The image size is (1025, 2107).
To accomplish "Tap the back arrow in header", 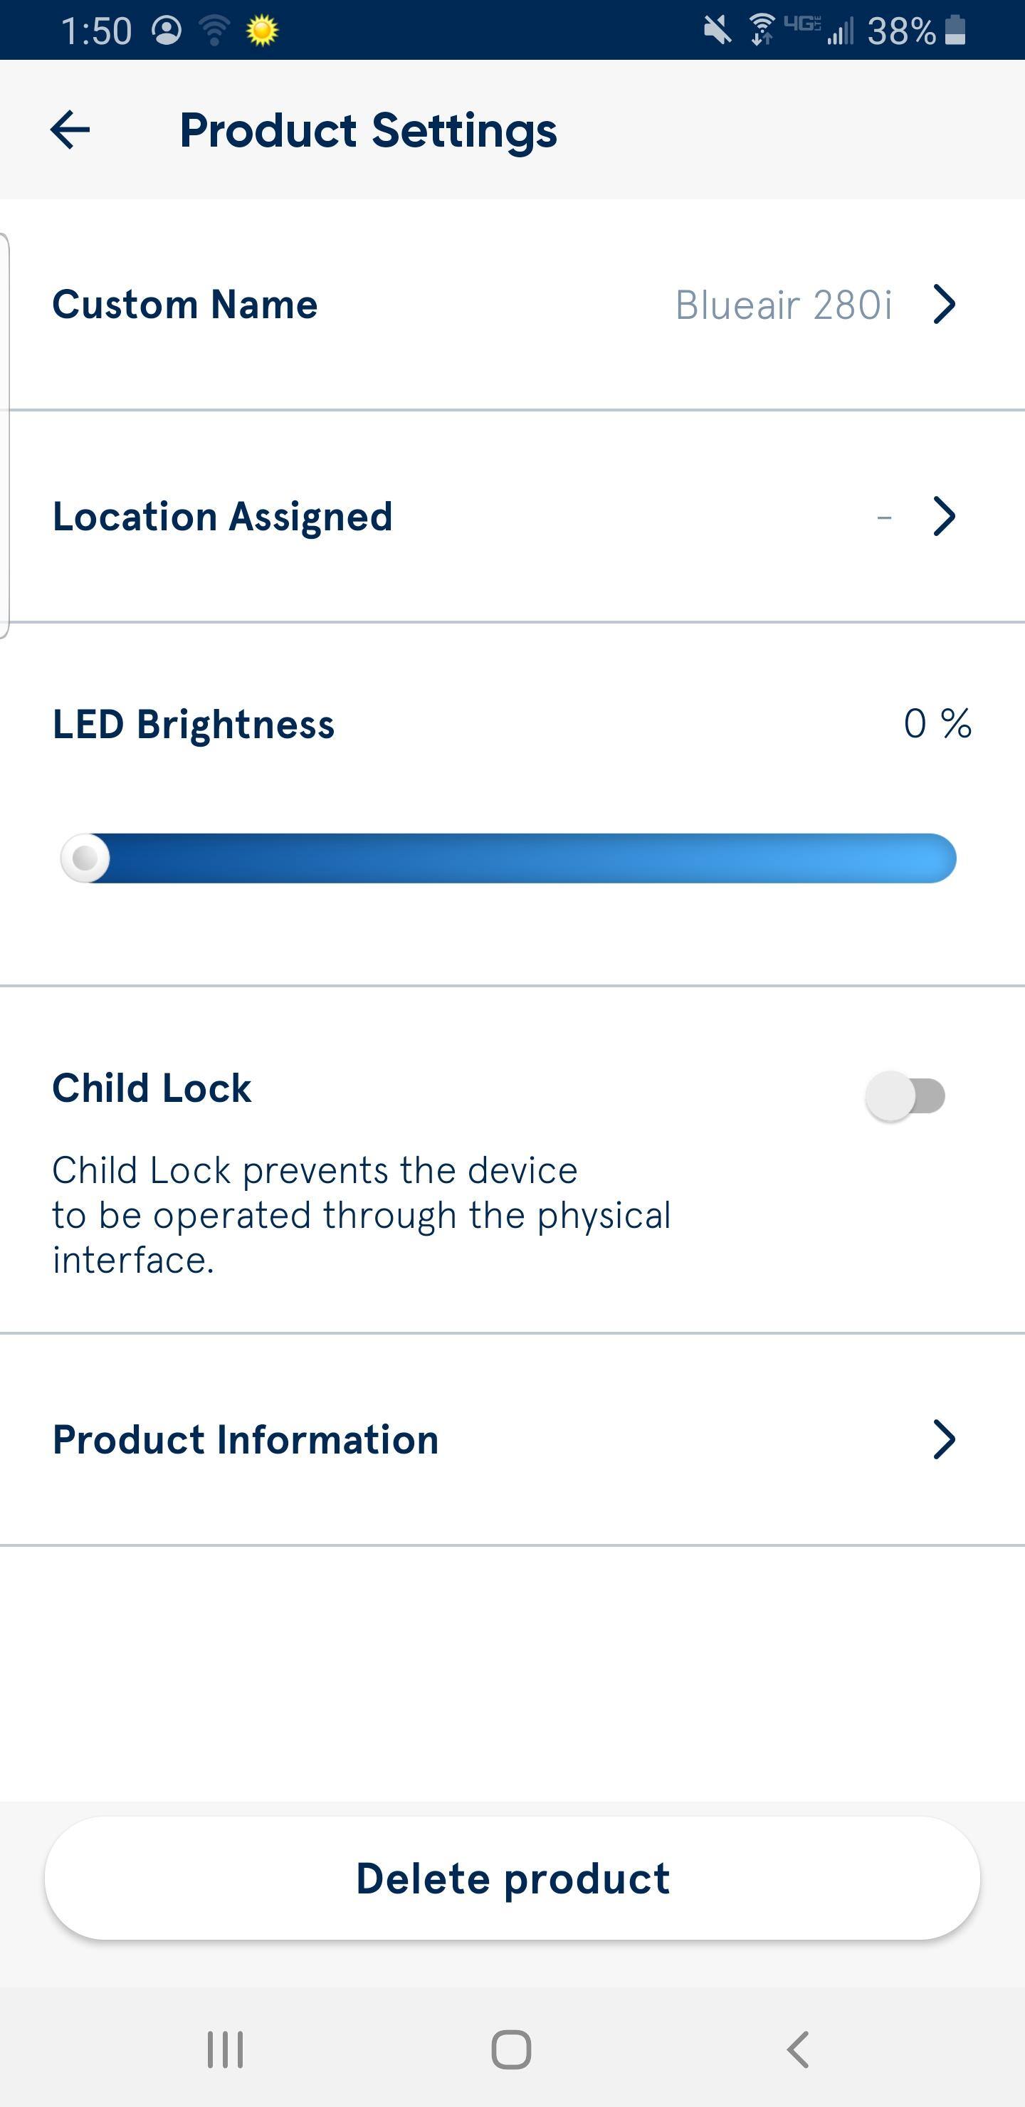I will pyautogui.click(x=70, y=130).
